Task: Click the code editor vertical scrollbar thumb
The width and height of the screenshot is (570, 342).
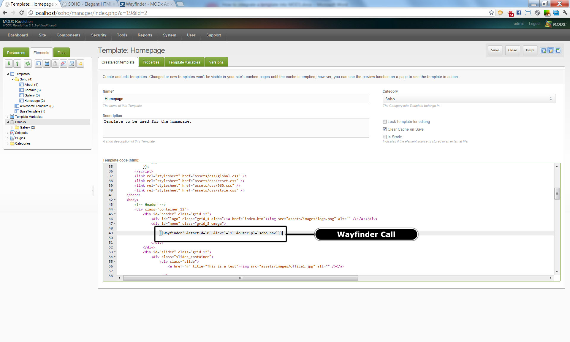Action: coord(557,194)
